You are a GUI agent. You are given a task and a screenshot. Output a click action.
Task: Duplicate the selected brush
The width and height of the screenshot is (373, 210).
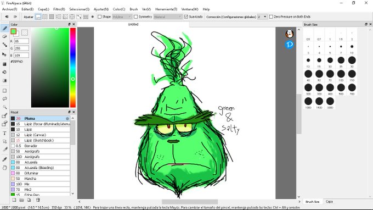pos(29,200)
